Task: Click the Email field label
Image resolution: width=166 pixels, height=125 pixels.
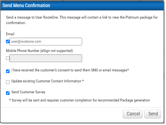Action: (10, 34)
